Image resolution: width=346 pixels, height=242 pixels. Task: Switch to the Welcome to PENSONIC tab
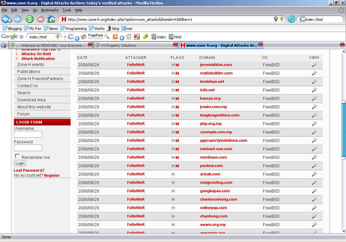pos(51,45)
